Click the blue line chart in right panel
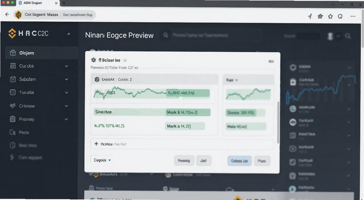 click(x=321, y=90)
